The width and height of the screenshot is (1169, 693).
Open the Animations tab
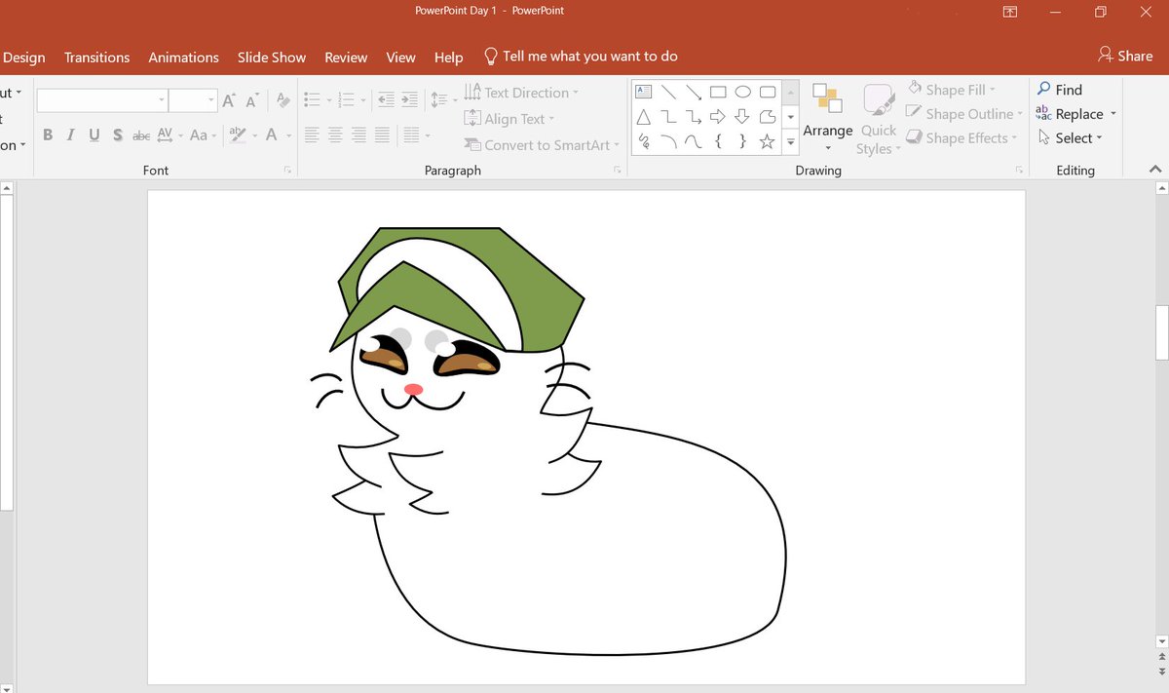click(x=184, y=58)
